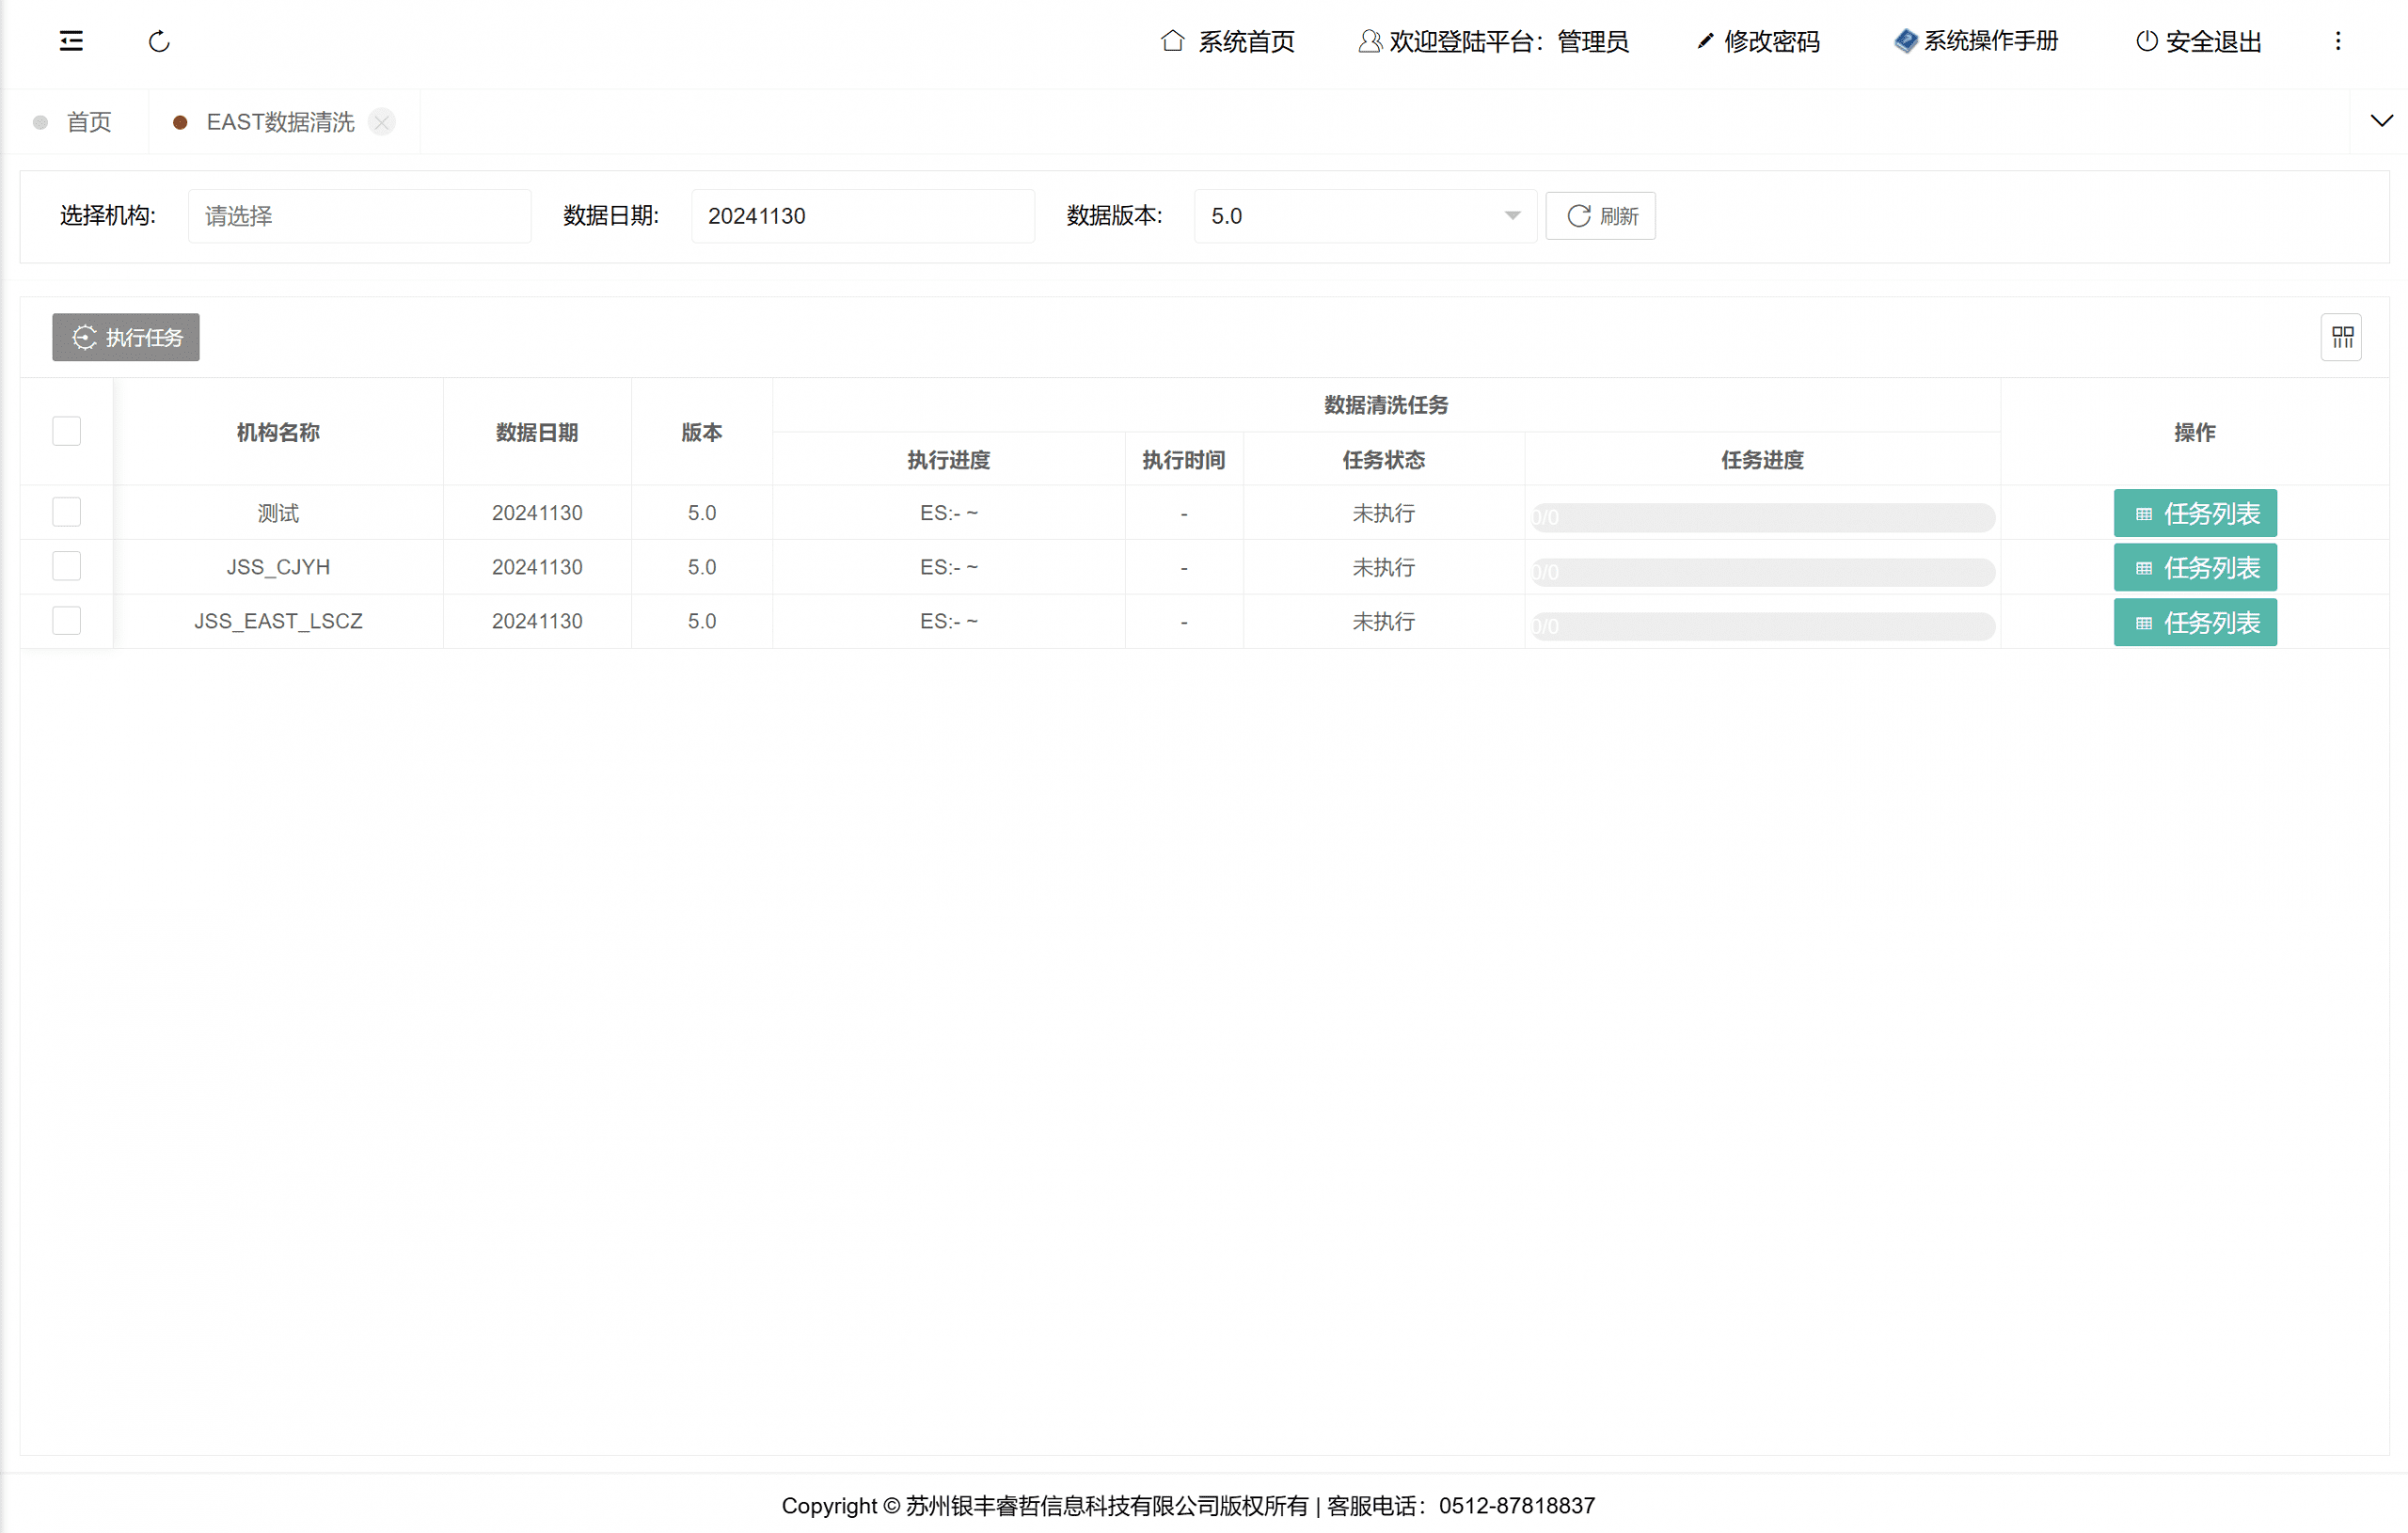Open the 选择机构 selector
Screen dimensions: 2408x1533
[x=359, y=216]
